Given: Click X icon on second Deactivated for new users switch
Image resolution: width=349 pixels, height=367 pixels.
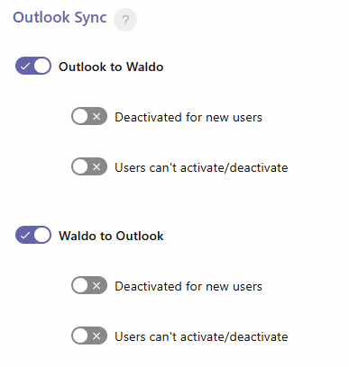Looking at the screenshot, I should [x=96, y=285].
